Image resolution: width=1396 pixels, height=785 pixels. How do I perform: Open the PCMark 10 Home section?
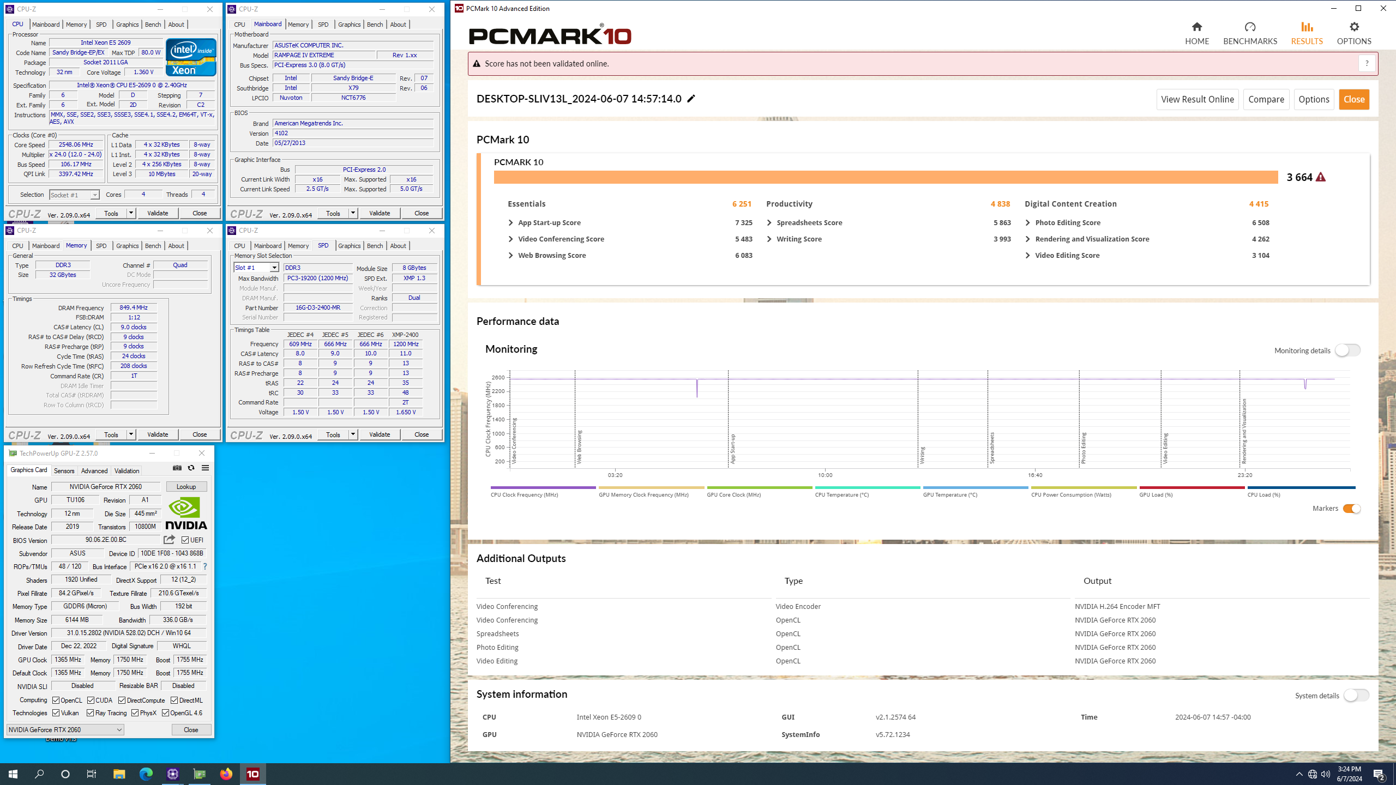[x=1196, y=34]
